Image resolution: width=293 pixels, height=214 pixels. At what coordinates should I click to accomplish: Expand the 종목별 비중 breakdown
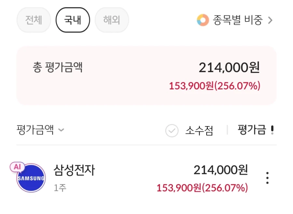(x=236, y=20)
